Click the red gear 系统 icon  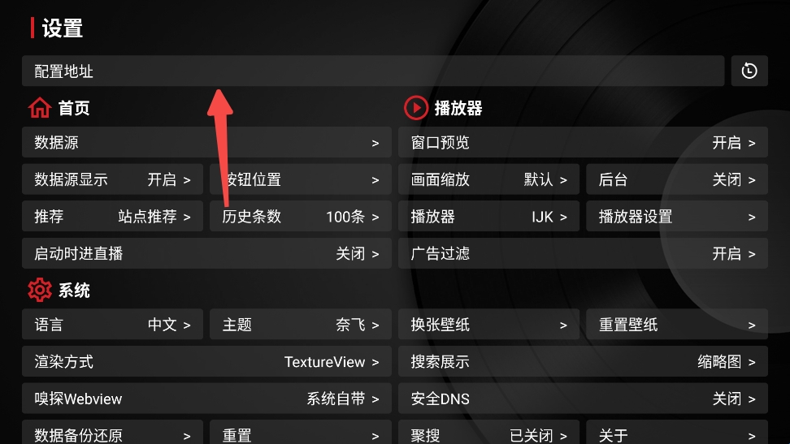pos(40,290)
